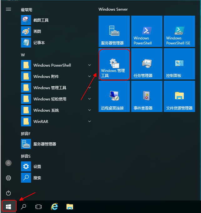Expand the Windows PowerShell folder chevron
This screenshot has width=201, height=213.
[x=90, y=65]
